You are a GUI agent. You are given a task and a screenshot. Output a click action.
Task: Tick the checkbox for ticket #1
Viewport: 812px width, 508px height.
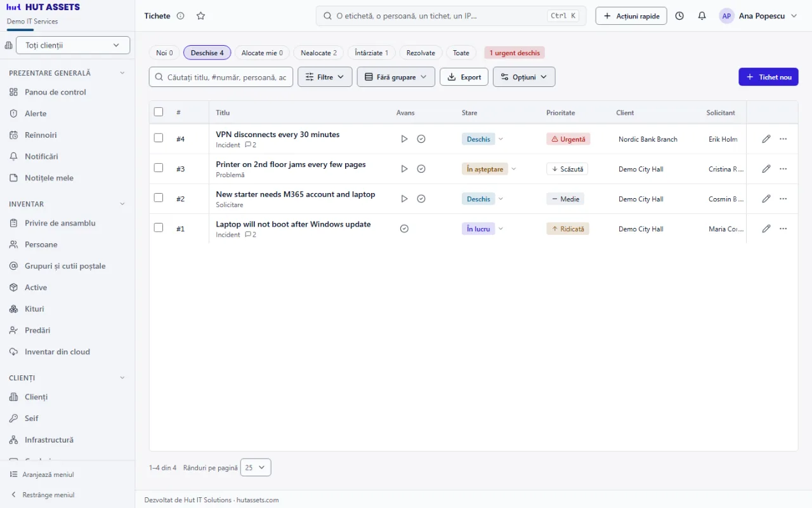(x=159, y=227)
